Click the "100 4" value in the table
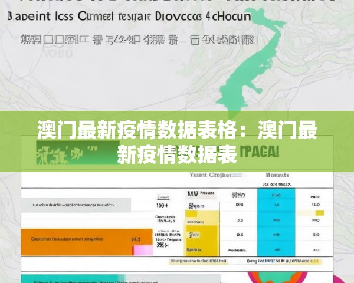The height and width of the screenshot is (283, 354). [x=162, y=205]
